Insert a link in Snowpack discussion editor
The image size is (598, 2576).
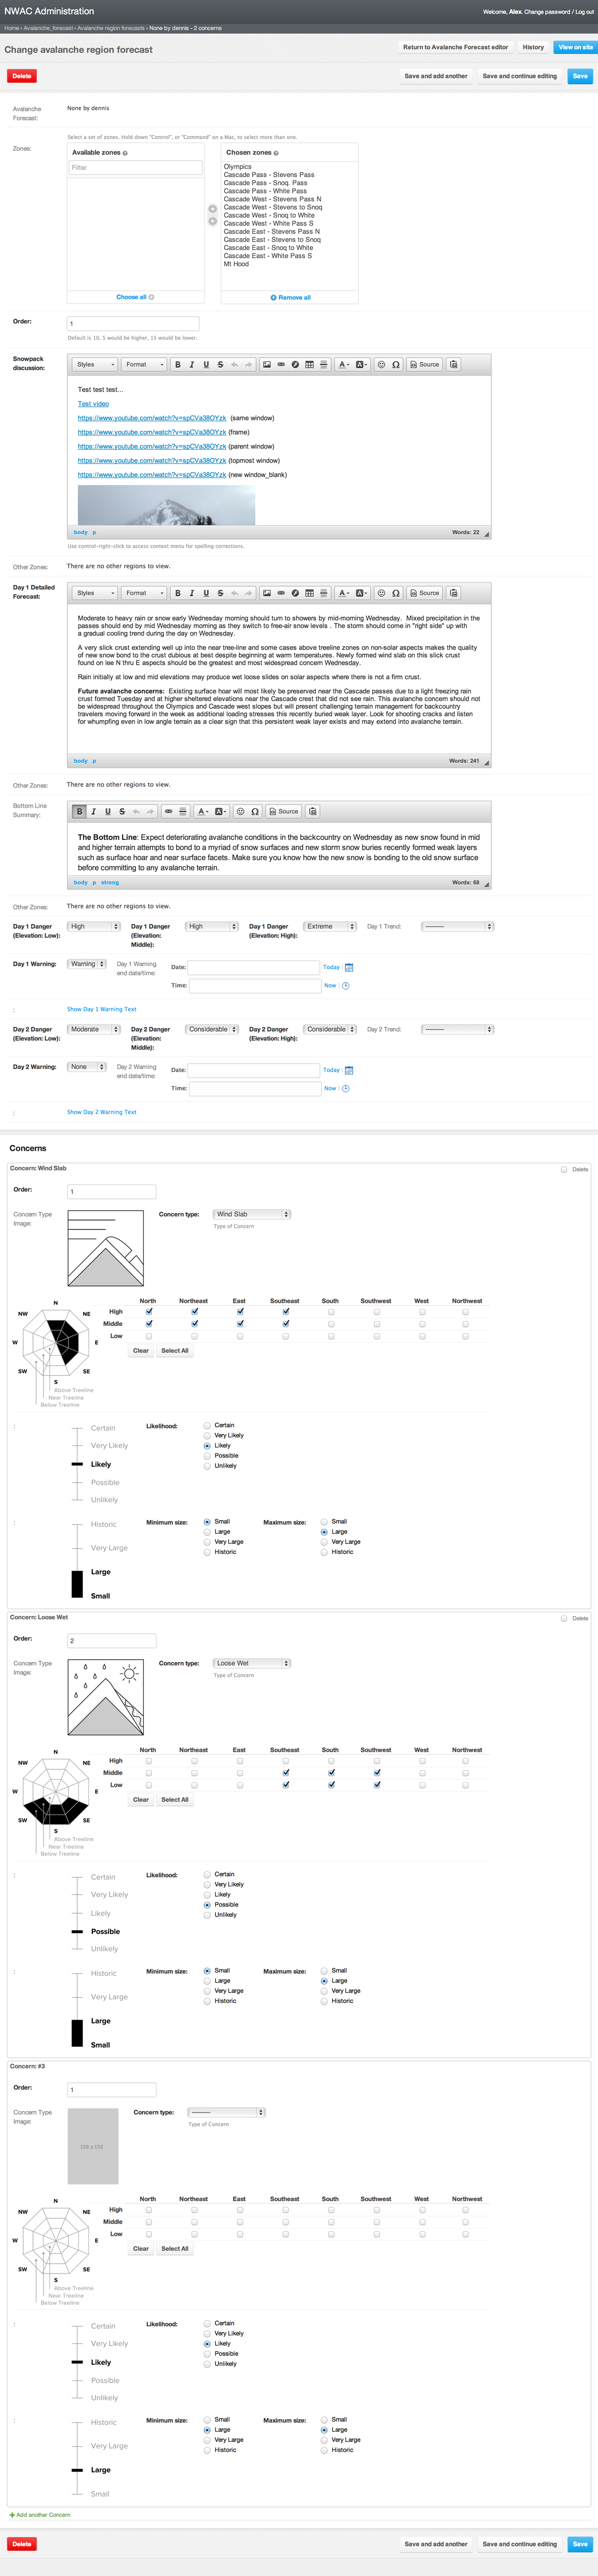tap(281, 364)
